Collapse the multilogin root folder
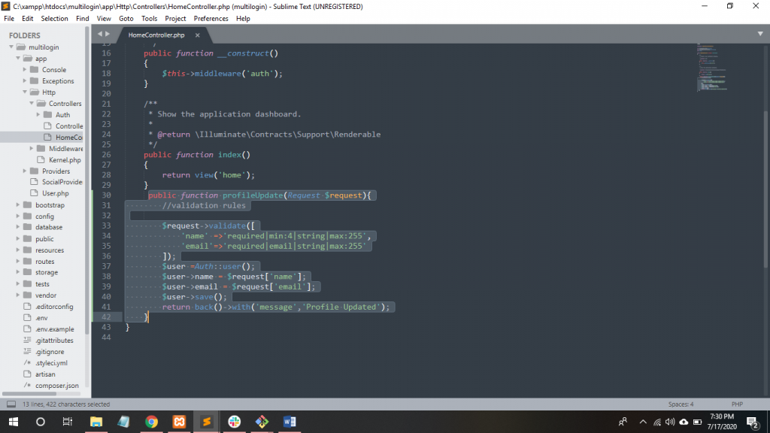770x433 pixels. click(11, 47)
